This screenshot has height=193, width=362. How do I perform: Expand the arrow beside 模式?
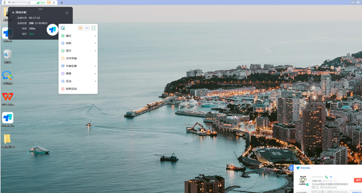tap(95, 36)
